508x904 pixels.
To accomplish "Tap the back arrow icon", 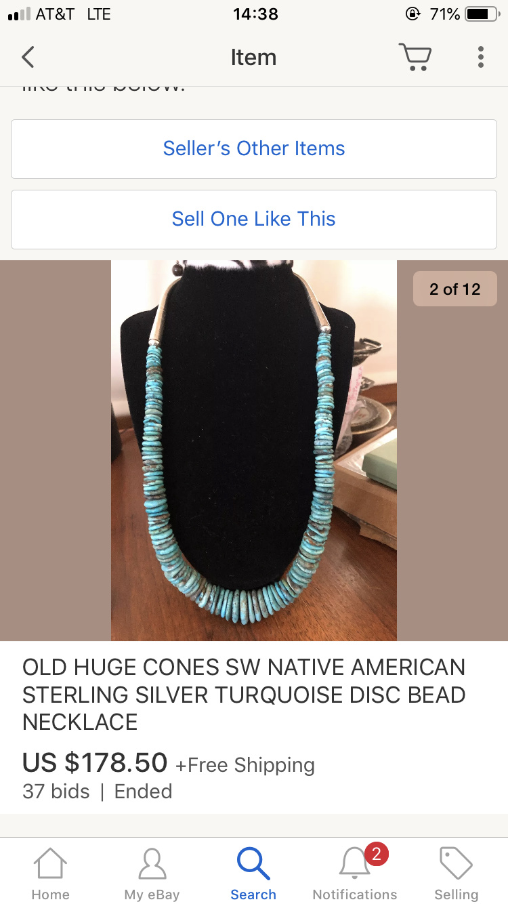I will coord(28,57).
